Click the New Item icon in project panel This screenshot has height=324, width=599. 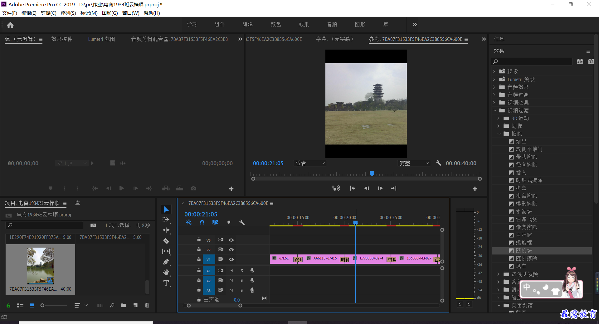coord(135,305)
